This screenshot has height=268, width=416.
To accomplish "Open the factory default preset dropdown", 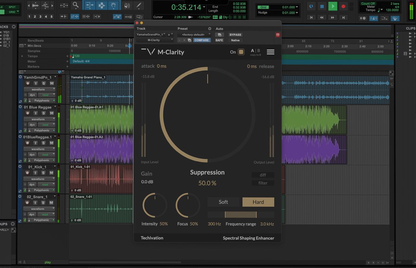I will coord(194,35).
